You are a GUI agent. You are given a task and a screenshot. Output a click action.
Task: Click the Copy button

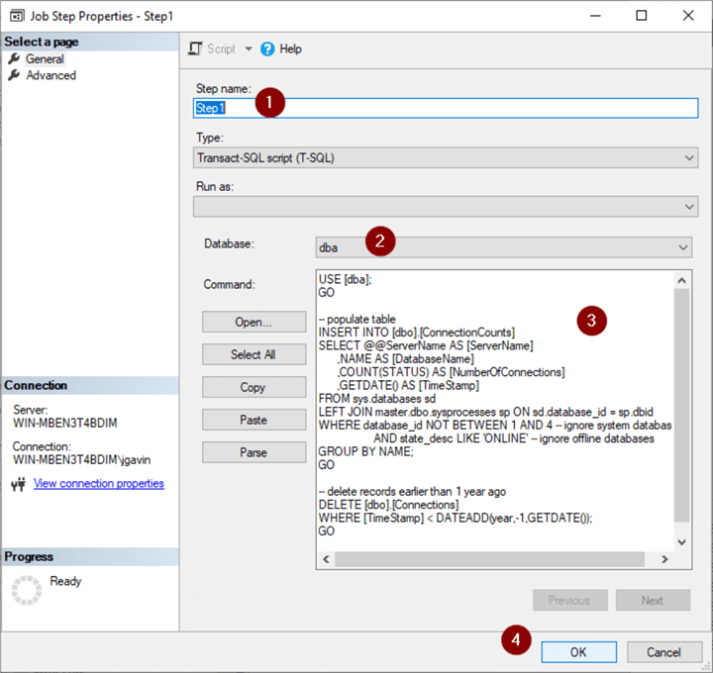[x=254, y=387]
